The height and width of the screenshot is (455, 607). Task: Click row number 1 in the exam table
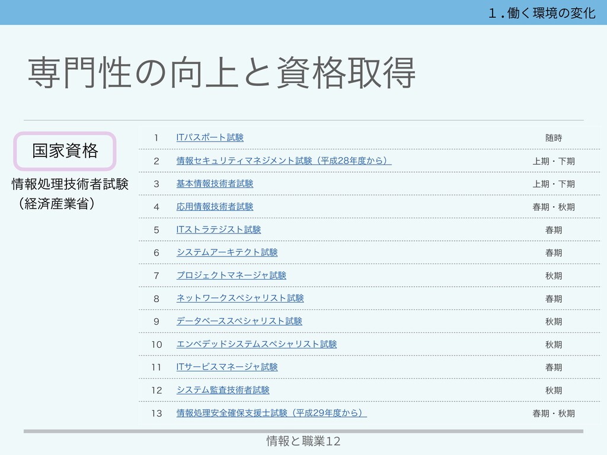coord(156,137)
